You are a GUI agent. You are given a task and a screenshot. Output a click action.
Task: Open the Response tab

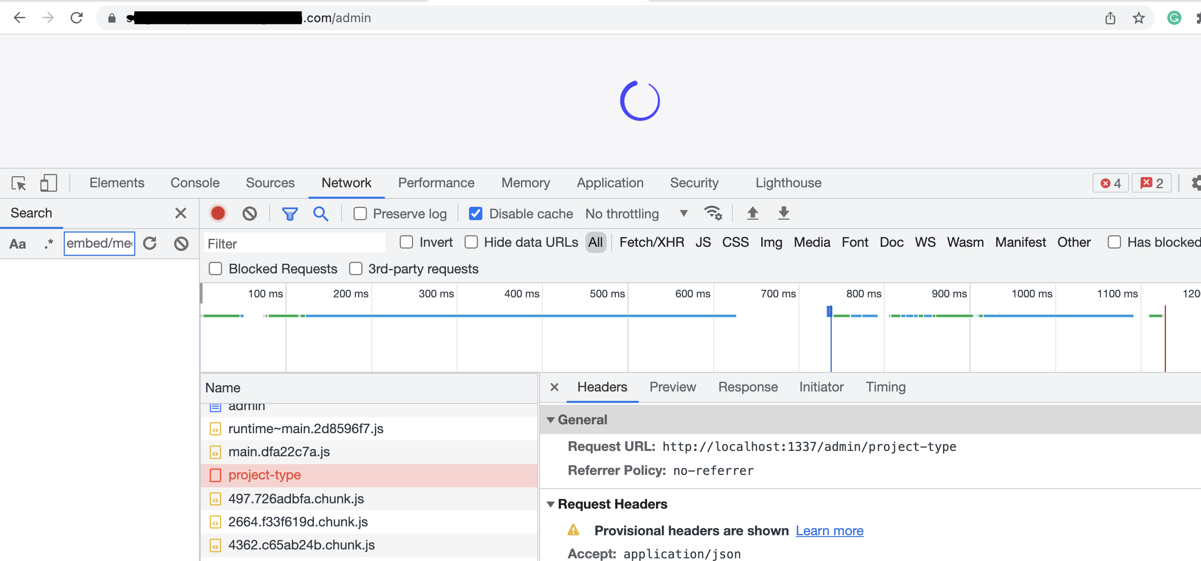[x=748, y=387]
